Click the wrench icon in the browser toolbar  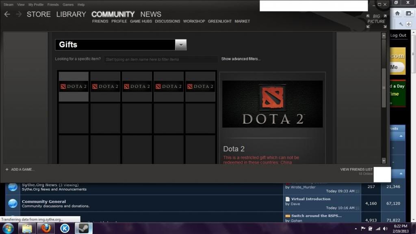click(401, 24)
